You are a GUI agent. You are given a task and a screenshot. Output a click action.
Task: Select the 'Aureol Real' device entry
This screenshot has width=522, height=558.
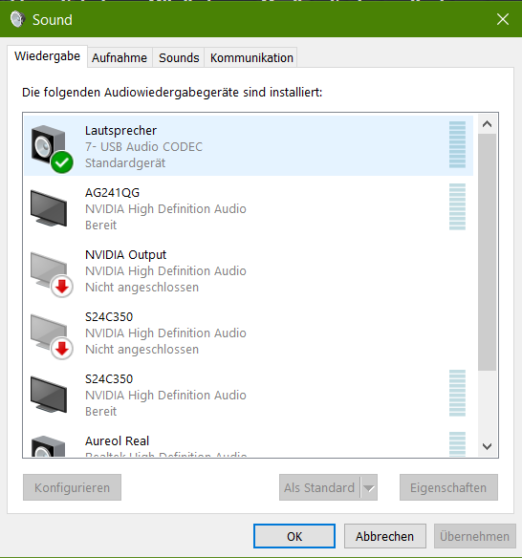(x=249, y=441)
